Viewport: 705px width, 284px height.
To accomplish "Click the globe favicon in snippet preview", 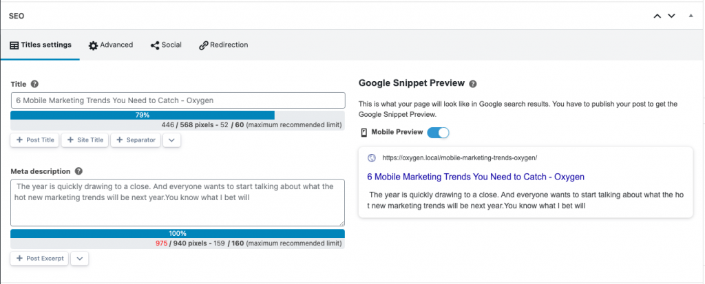I will [x=371, y=157].
